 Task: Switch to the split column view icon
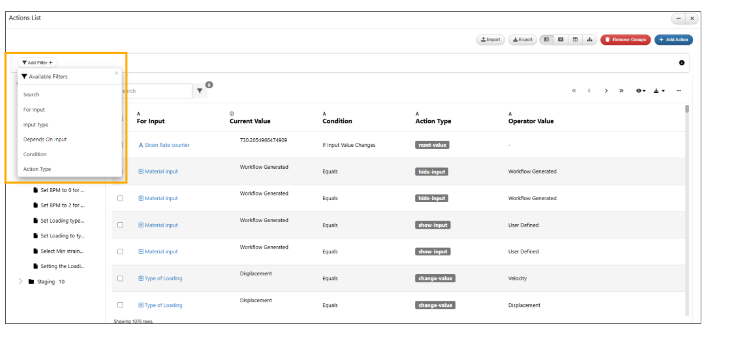(x=575, y=39)
